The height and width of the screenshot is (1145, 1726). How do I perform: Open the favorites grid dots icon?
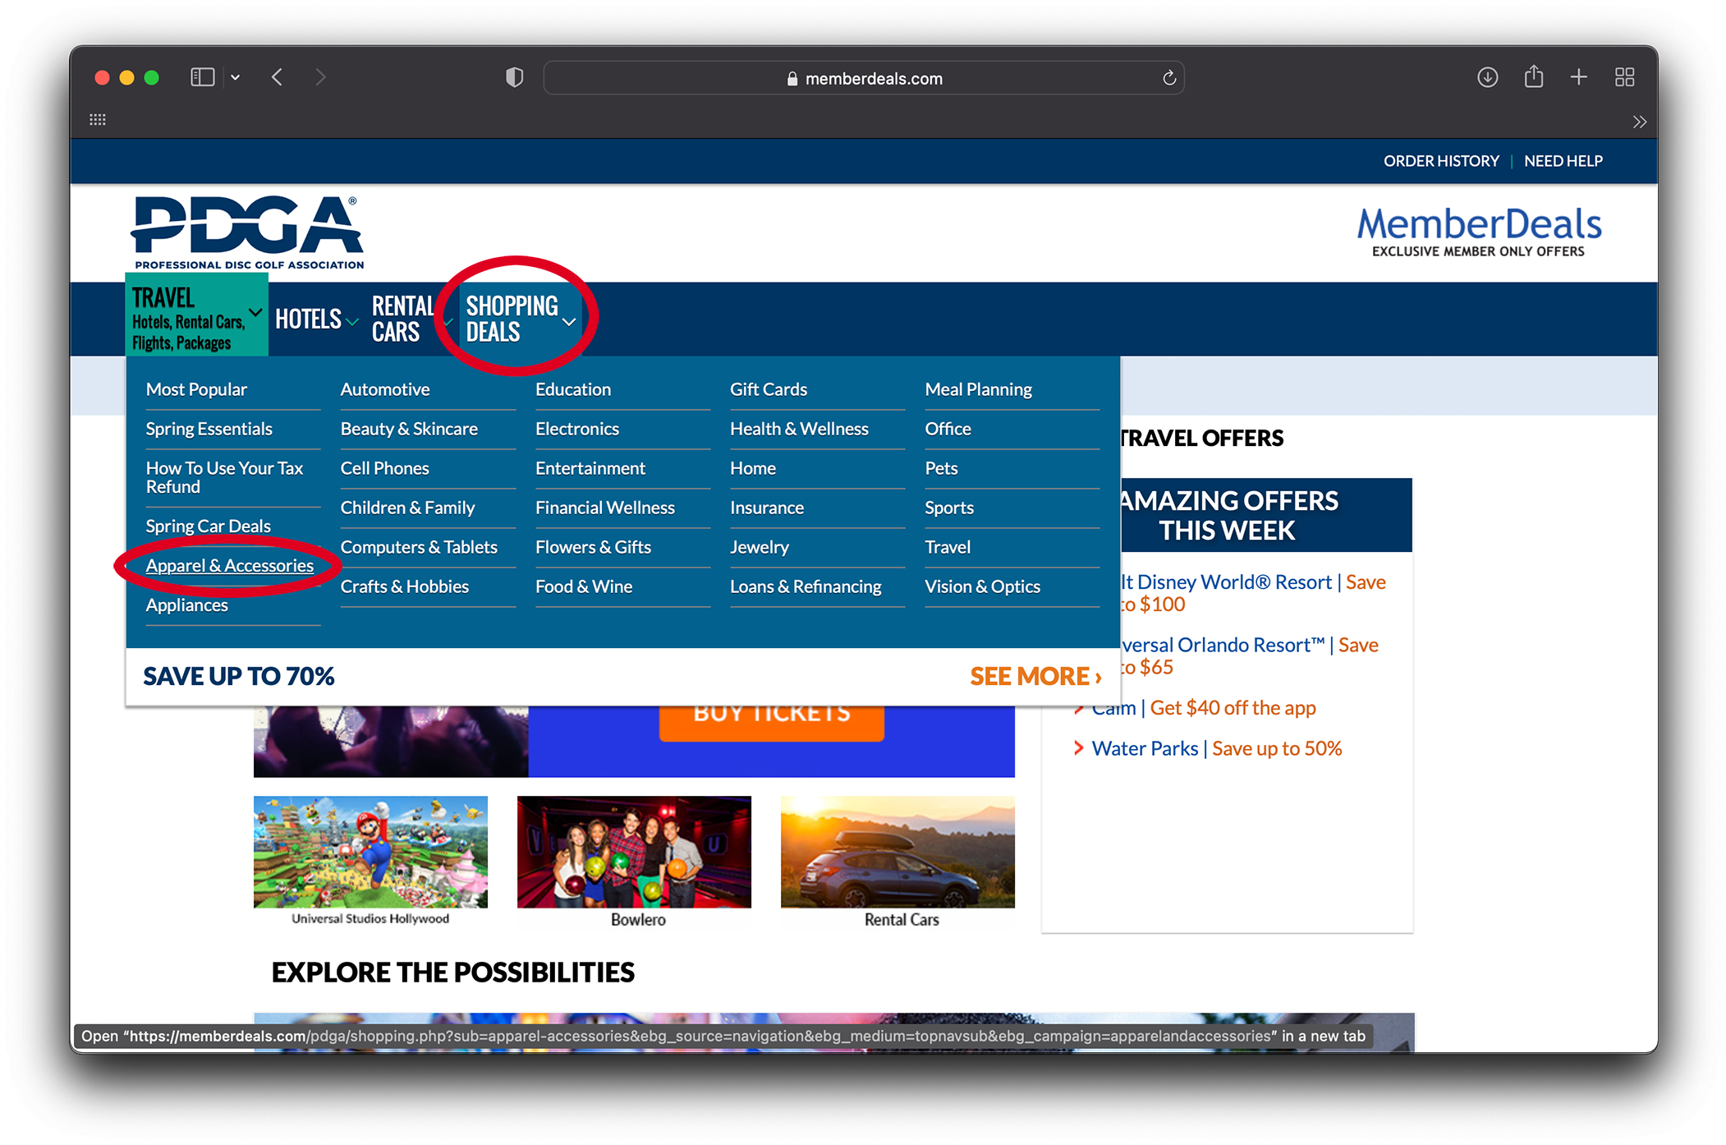(98, 120)
